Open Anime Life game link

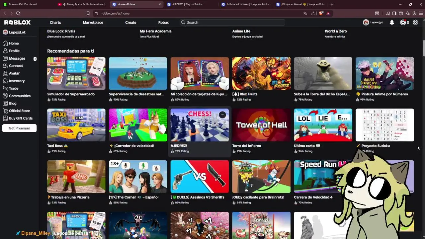241,31
